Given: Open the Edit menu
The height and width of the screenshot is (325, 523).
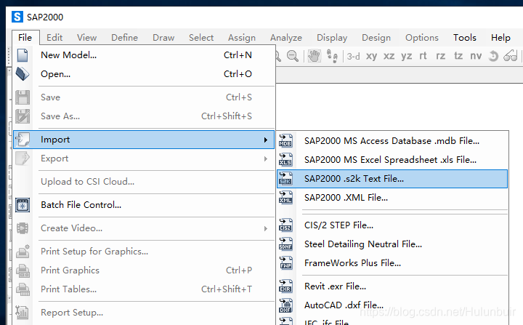Looking at the screenshot, I should click(x=54, y=37).
